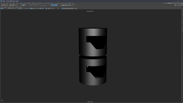The height and width of the screenshot is (103, 183).
Task: Click the gamma icon in panel toolbar
Action: [58, 9]
